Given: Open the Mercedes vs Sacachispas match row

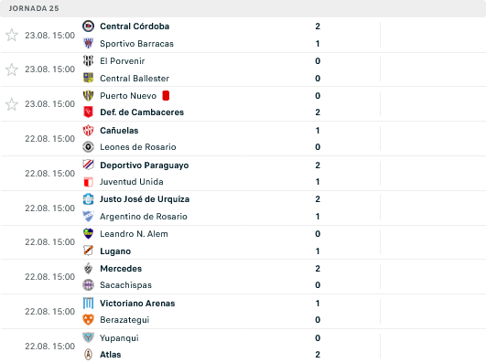Looking at the screenshot, I should pos(243,277).
